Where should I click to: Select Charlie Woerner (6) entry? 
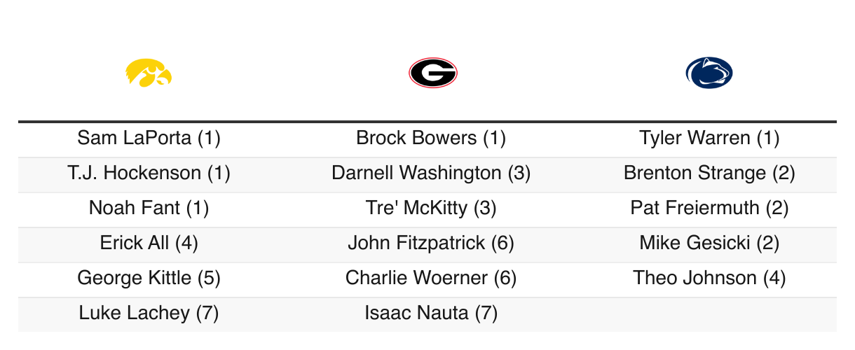431,278
